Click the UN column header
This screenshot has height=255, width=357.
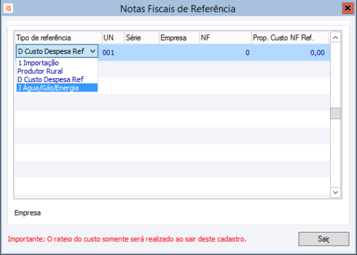coord(113,38)
